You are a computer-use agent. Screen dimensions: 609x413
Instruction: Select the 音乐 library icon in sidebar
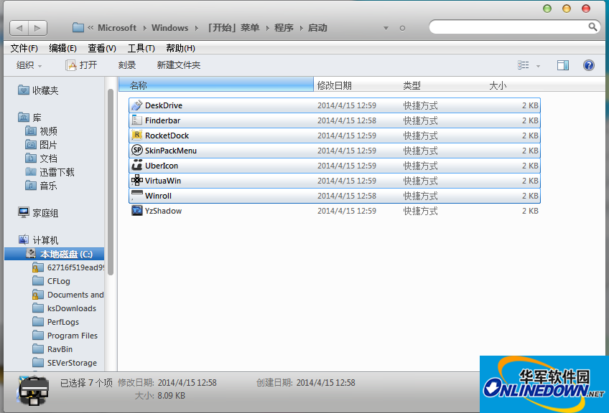point(31,185)
